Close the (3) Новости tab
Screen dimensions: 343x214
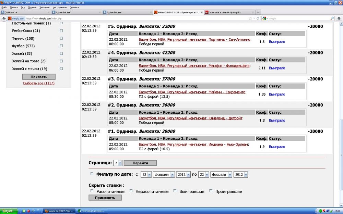pyautogui.click(x=49, y=12)
